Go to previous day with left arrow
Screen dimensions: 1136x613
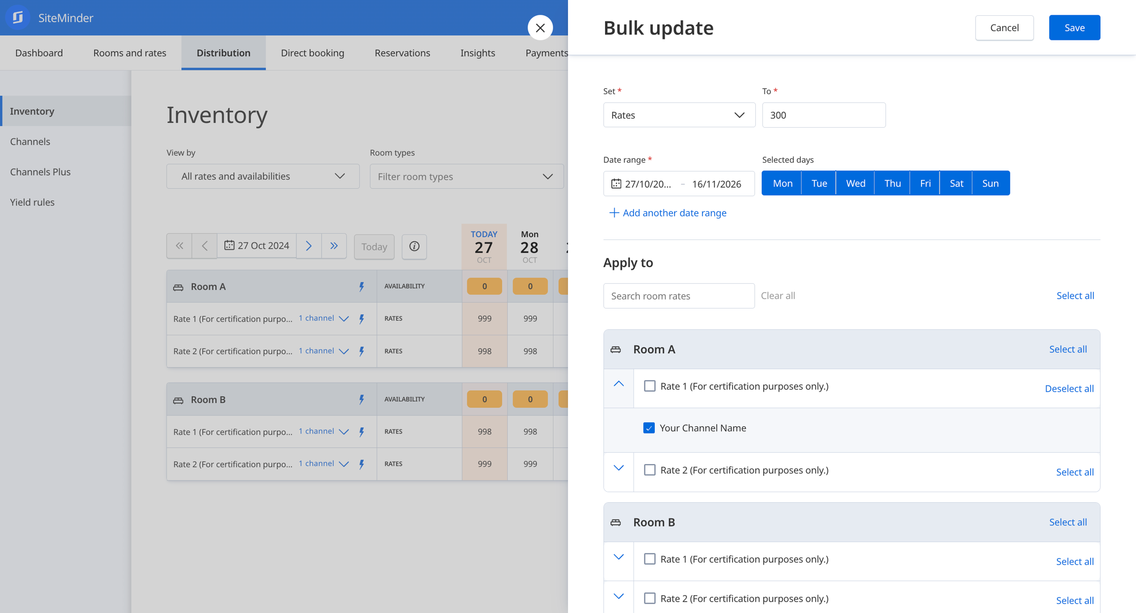[205, 246]
